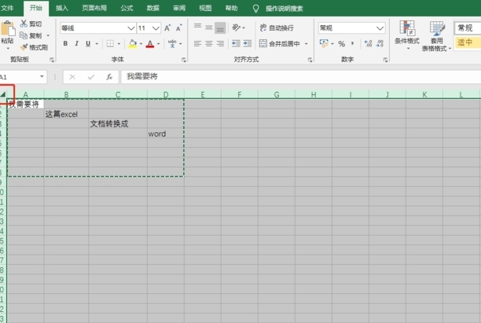
Task: Align text to top of cell
Action: pos(197,28)
